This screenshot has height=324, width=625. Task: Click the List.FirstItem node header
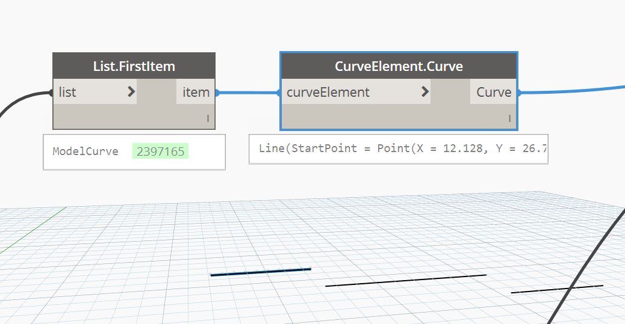[x=134, y=66]
